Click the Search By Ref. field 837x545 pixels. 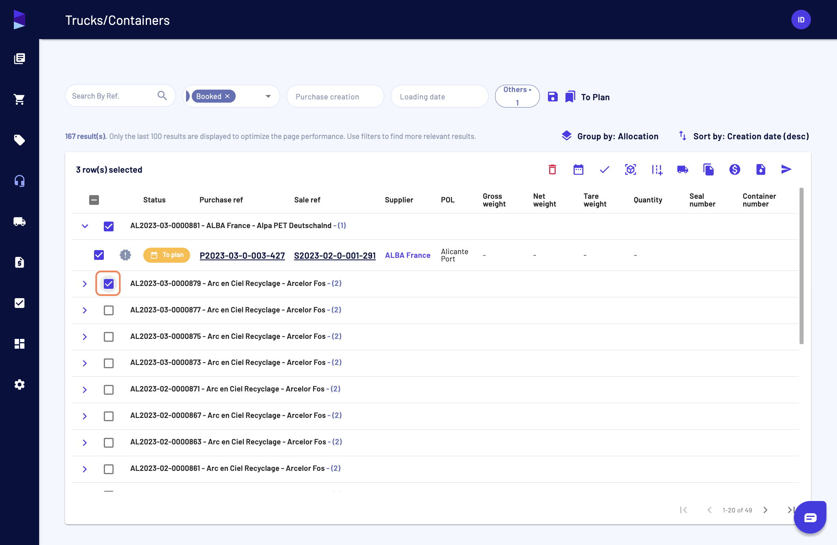tap(120, 96)
